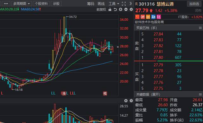Image resolution: width=203 pixels, height=123 pixels.
Task: Zoom in chart with plus icon
Action: [121, 10]
